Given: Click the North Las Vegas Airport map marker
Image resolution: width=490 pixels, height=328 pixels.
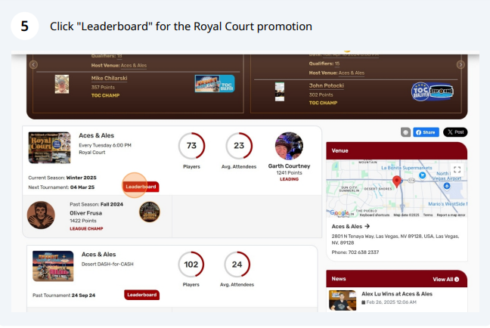Looking at the screenshot, I should tap(447, 186).
